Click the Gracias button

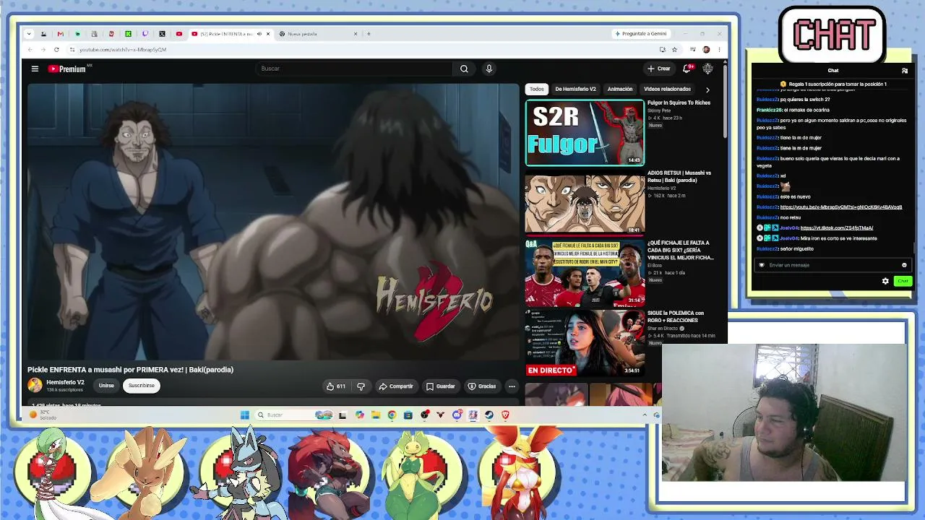coord(482,386)
